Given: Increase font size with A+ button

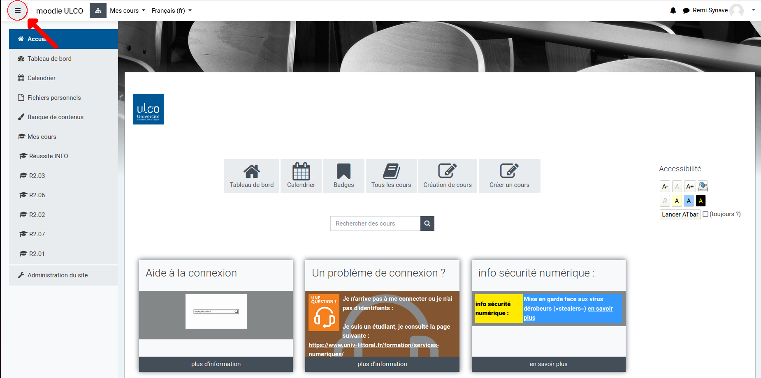Looking at the screenshot, I should pos(690,187).
